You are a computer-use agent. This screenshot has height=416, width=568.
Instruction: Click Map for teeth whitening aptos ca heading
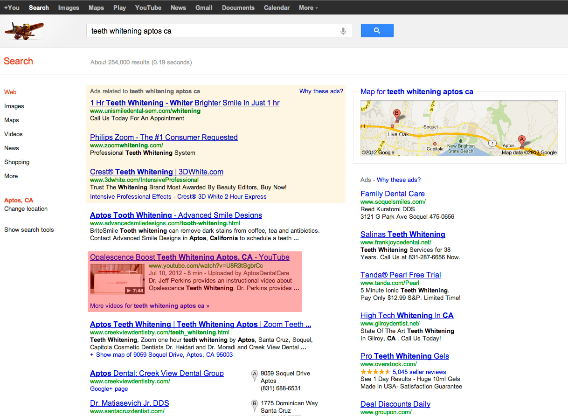point(416,92)
